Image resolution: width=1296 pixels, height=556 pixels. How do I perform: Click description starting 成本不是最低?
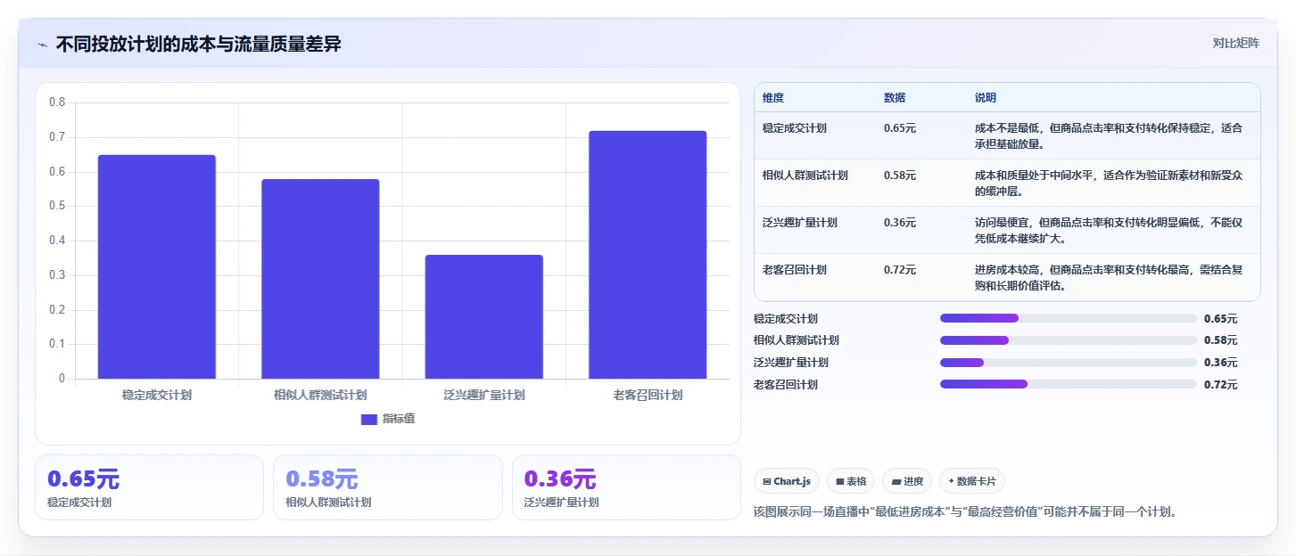tap(1109, 135)
